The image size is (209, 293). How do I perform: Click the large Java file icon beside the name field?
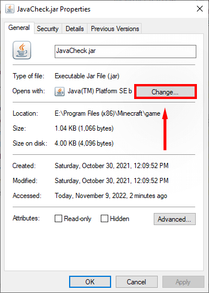[x=22, y=50]
